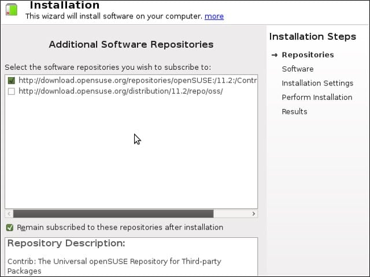Click the 'Installation' wizard title
Viewport: 370px width, 277px height.
coord(65,5)
